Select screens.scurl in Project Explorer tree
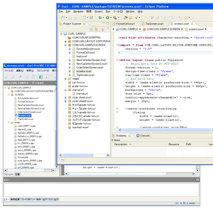 coord(84,71)
